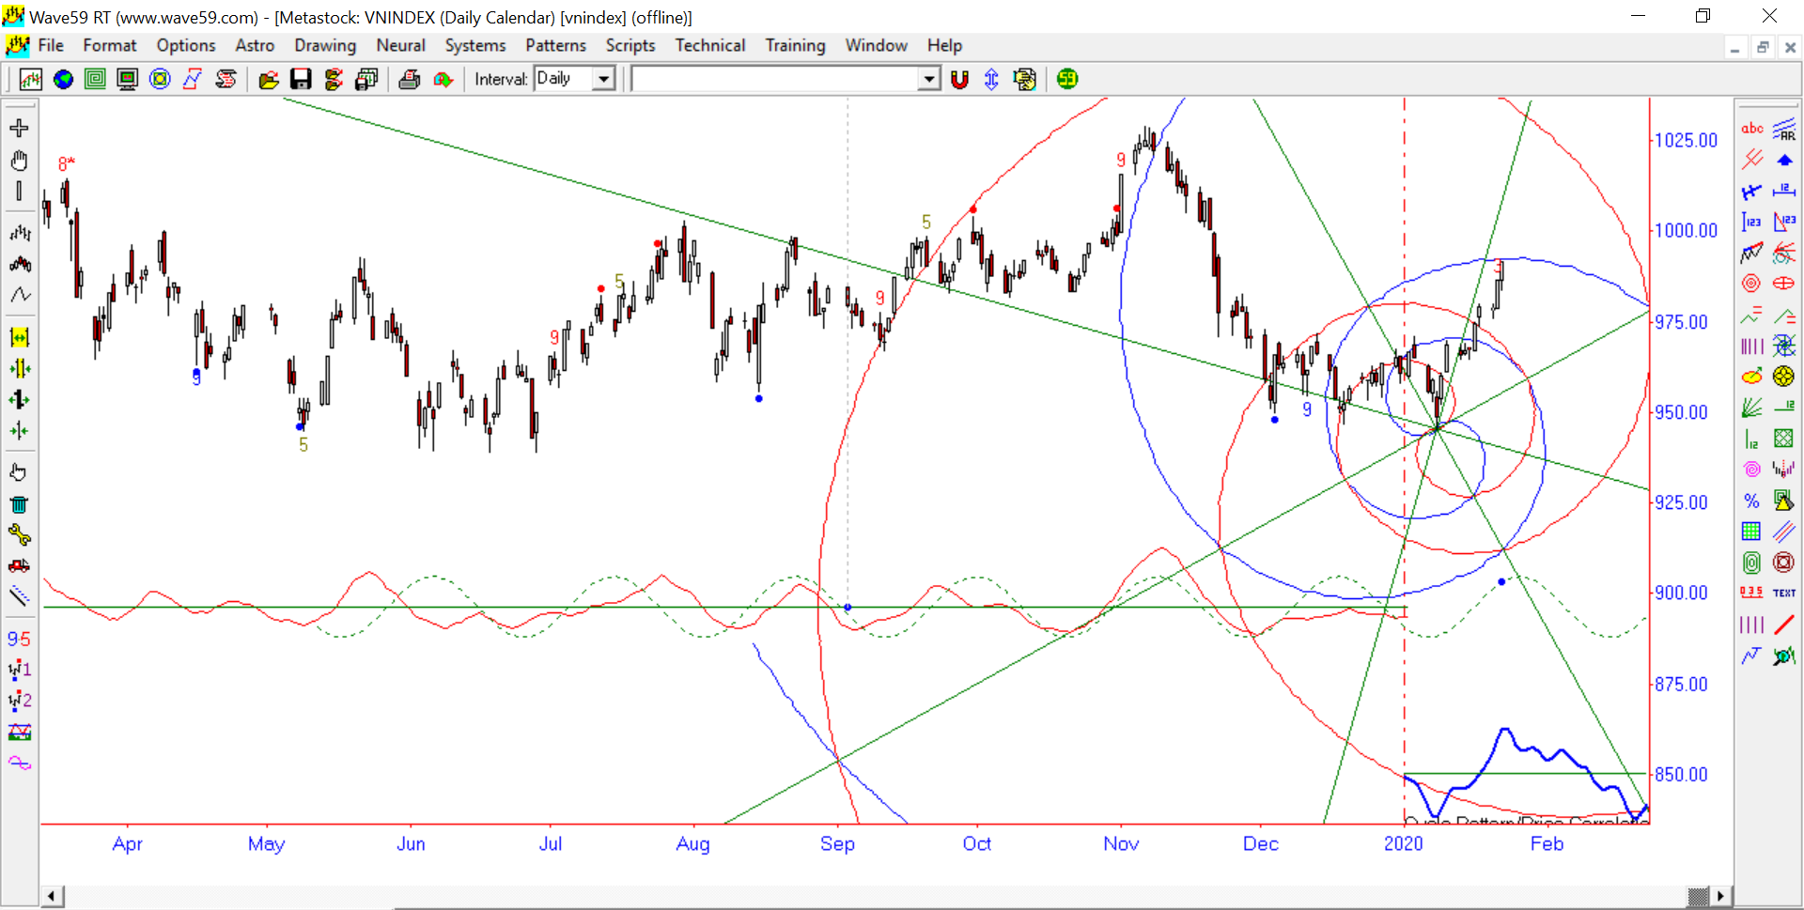1804x910 pixels.
Task: Click the floppy disk save icon
Action: [x=301, y=80]
